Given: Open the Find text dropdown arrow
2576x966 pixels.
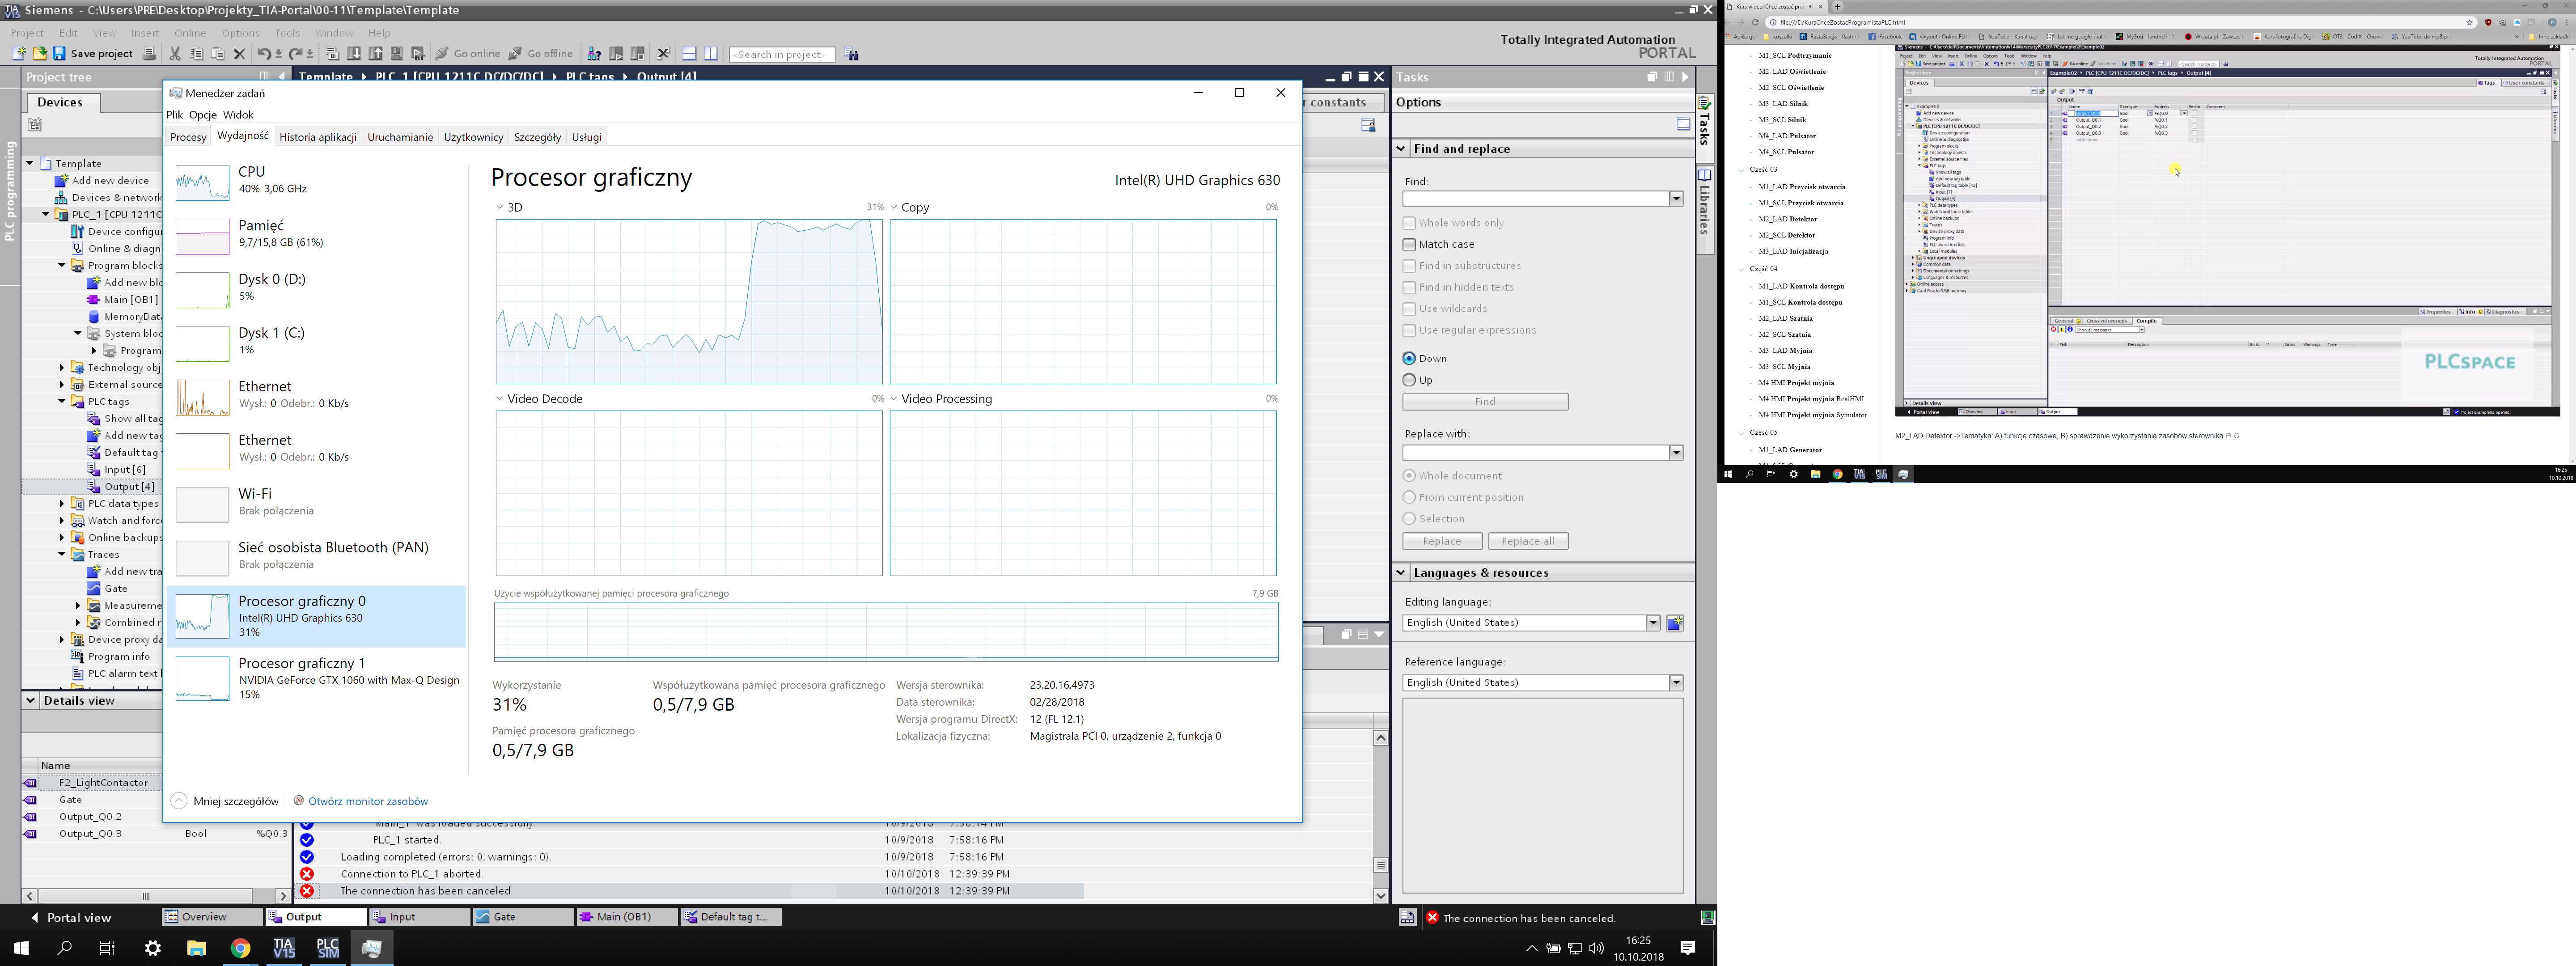Looking at the screenshot, I should (1676, 199).
